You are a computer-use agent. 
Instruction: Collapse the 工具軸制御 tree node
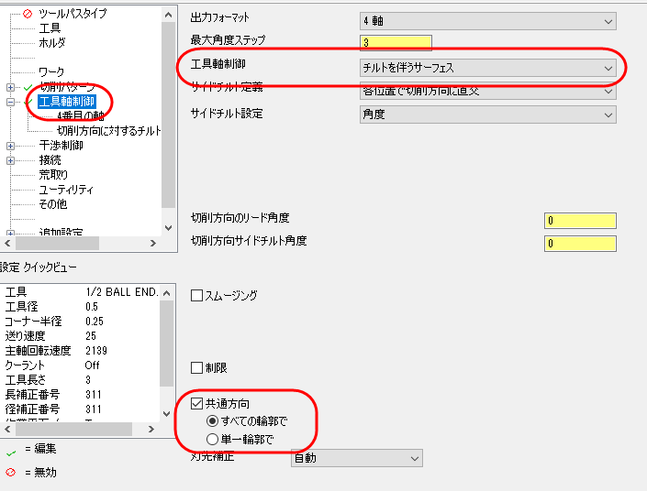point(10,102)
